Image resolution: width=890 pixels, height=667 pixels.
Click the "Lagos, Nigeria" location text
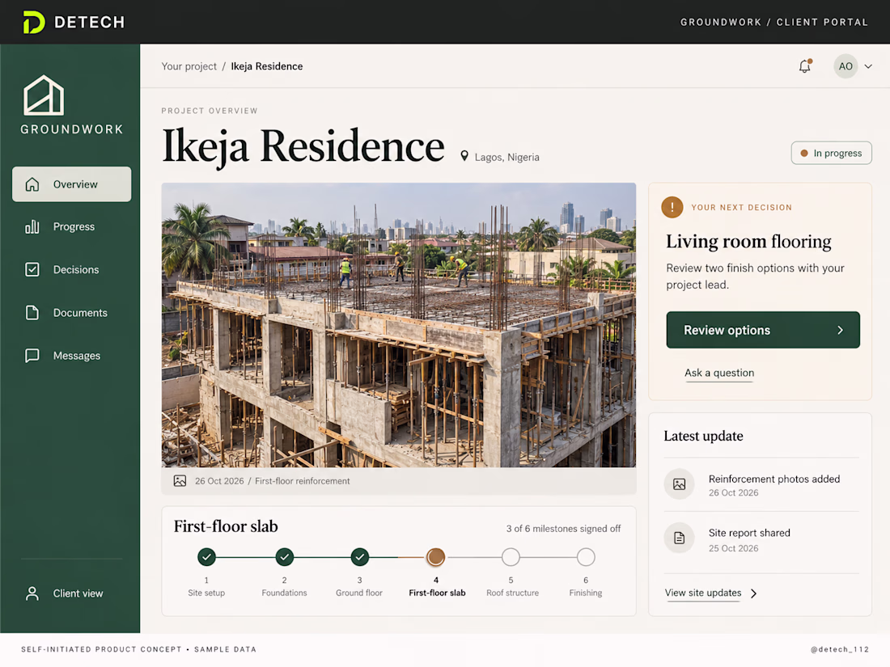point(506,157)
